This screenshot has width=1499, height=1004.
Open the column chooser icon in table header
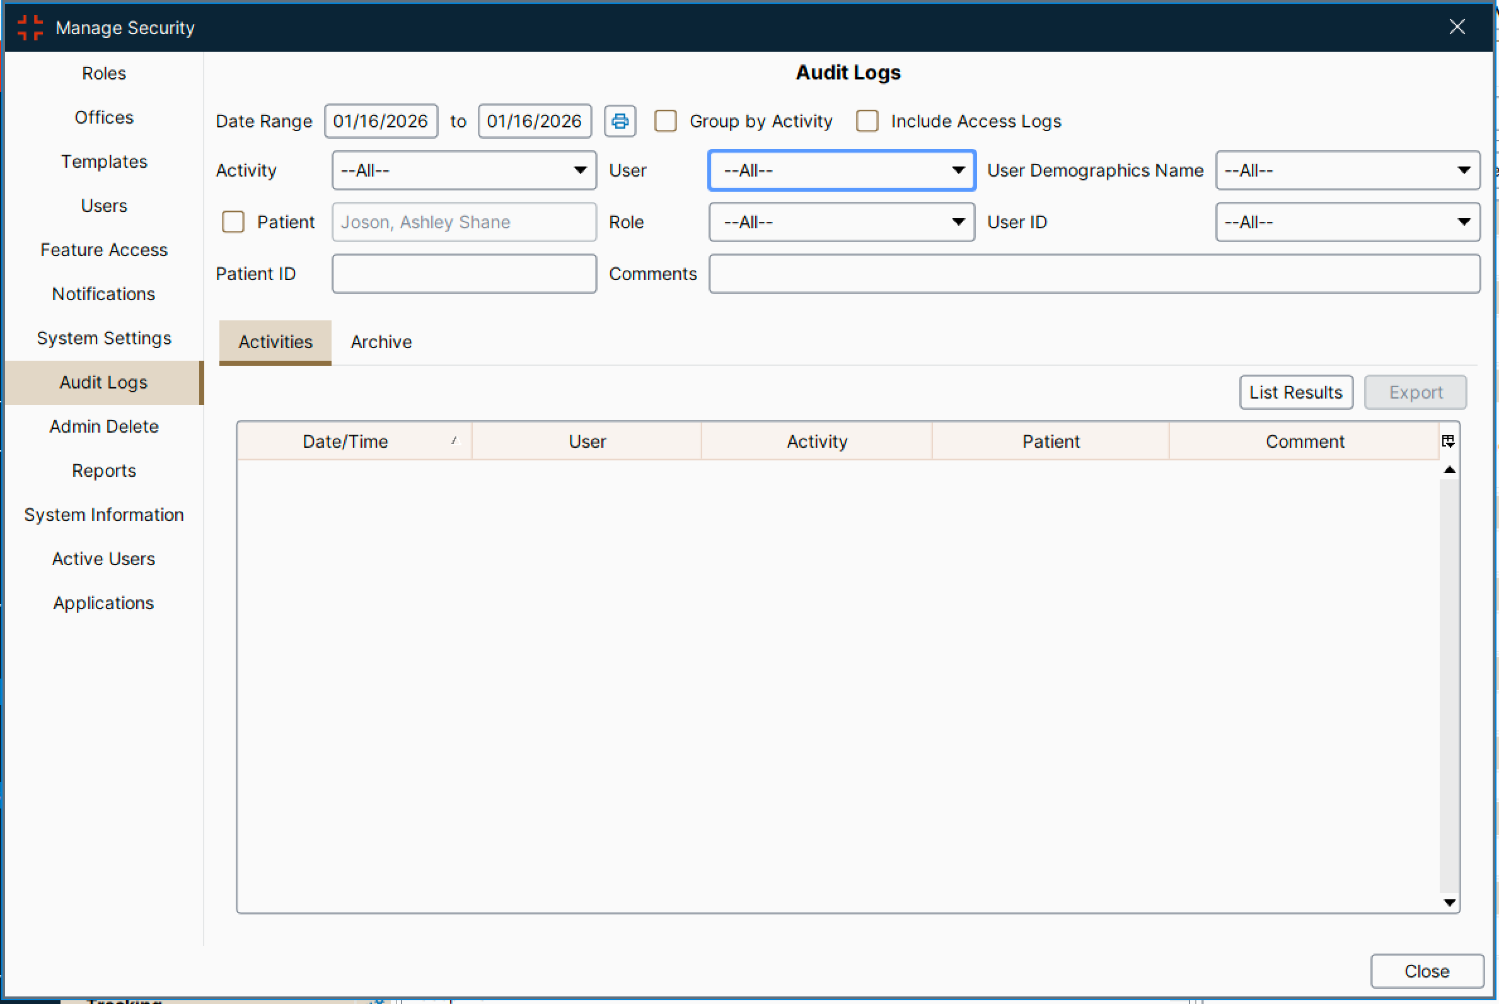(1448, 441)
